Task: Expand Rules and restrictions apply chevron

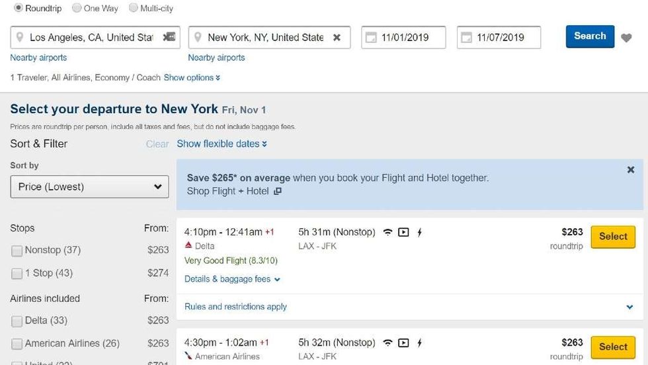Action: [x=629, y=307]
